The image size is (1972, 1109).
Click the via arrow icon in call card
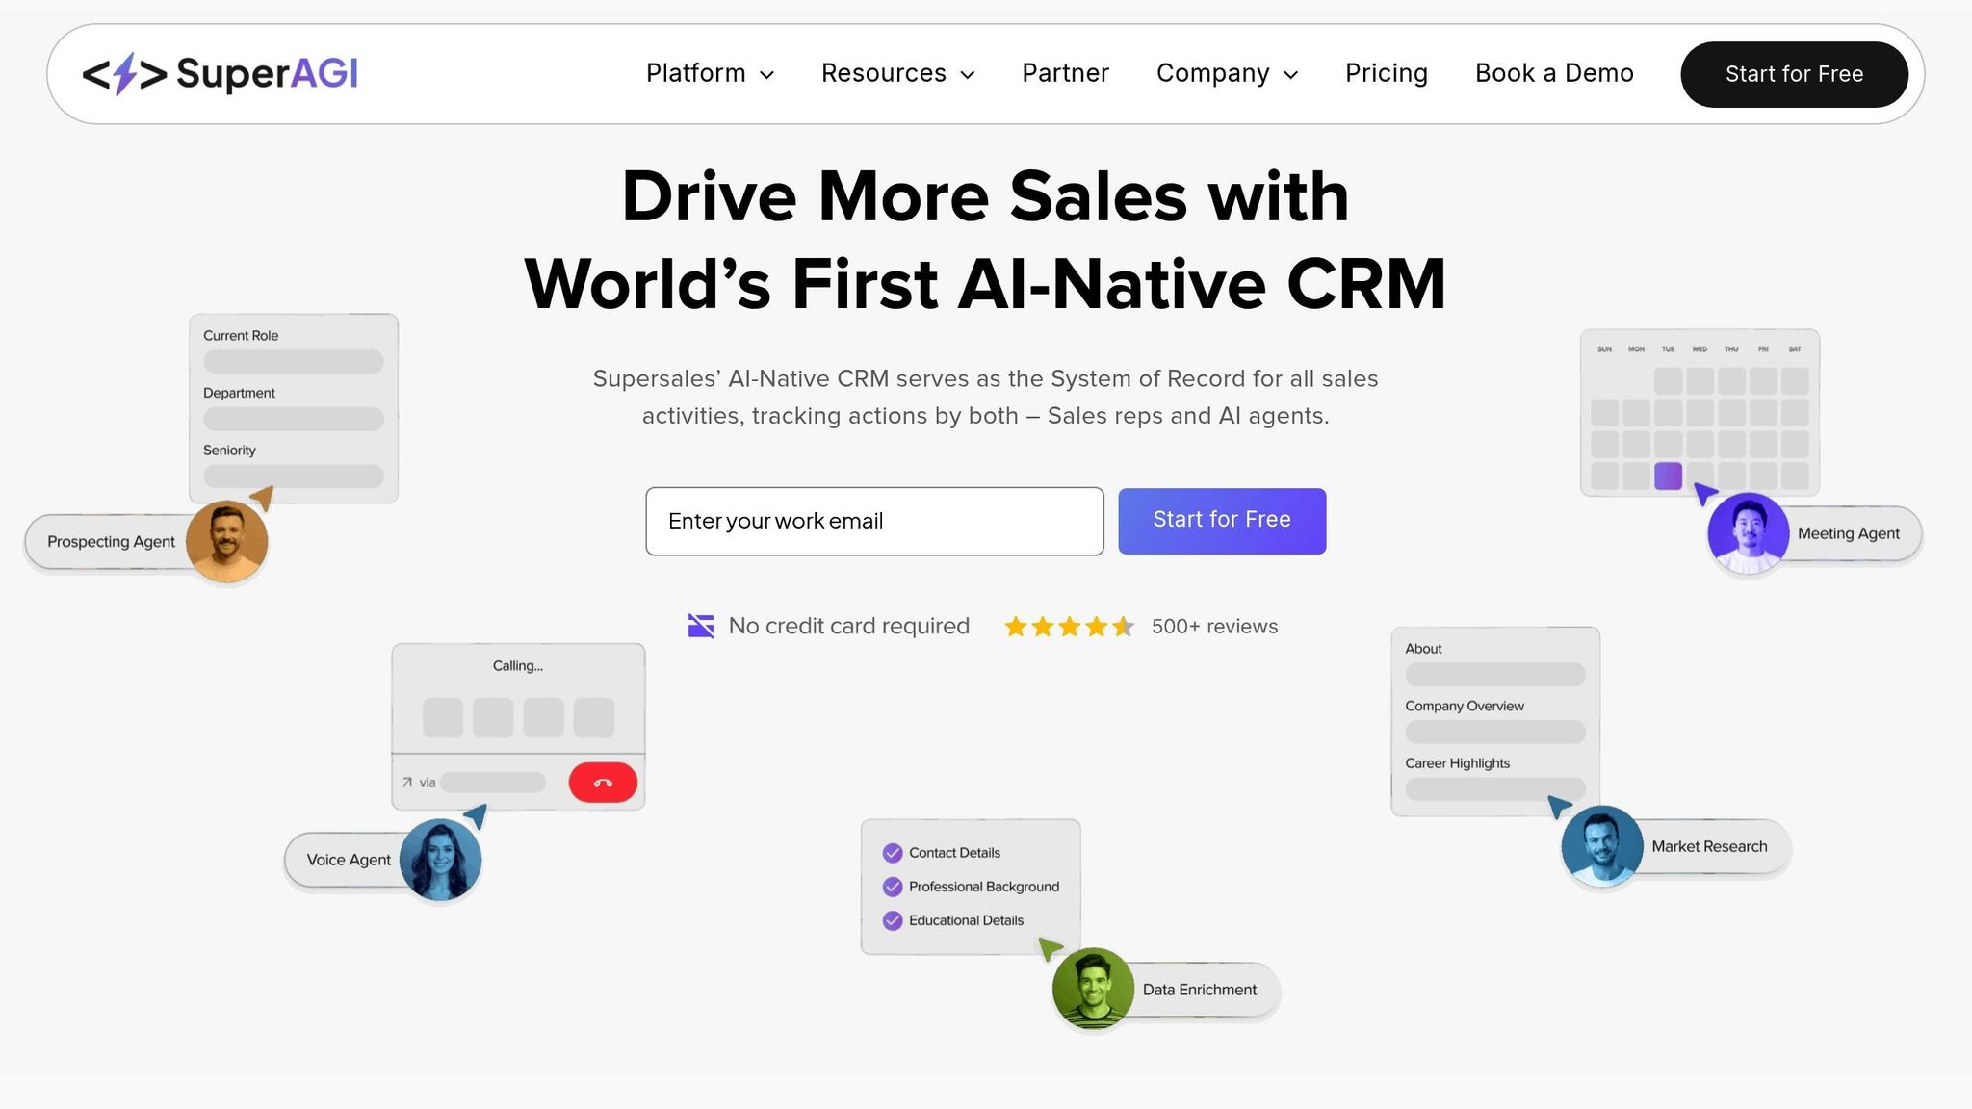[407, 782]
